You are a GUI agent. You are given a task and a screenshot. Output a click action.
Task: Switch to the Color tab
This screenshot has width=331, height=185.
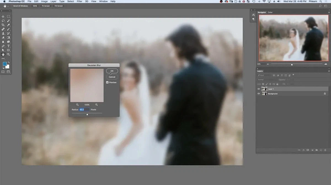(270, 12)
